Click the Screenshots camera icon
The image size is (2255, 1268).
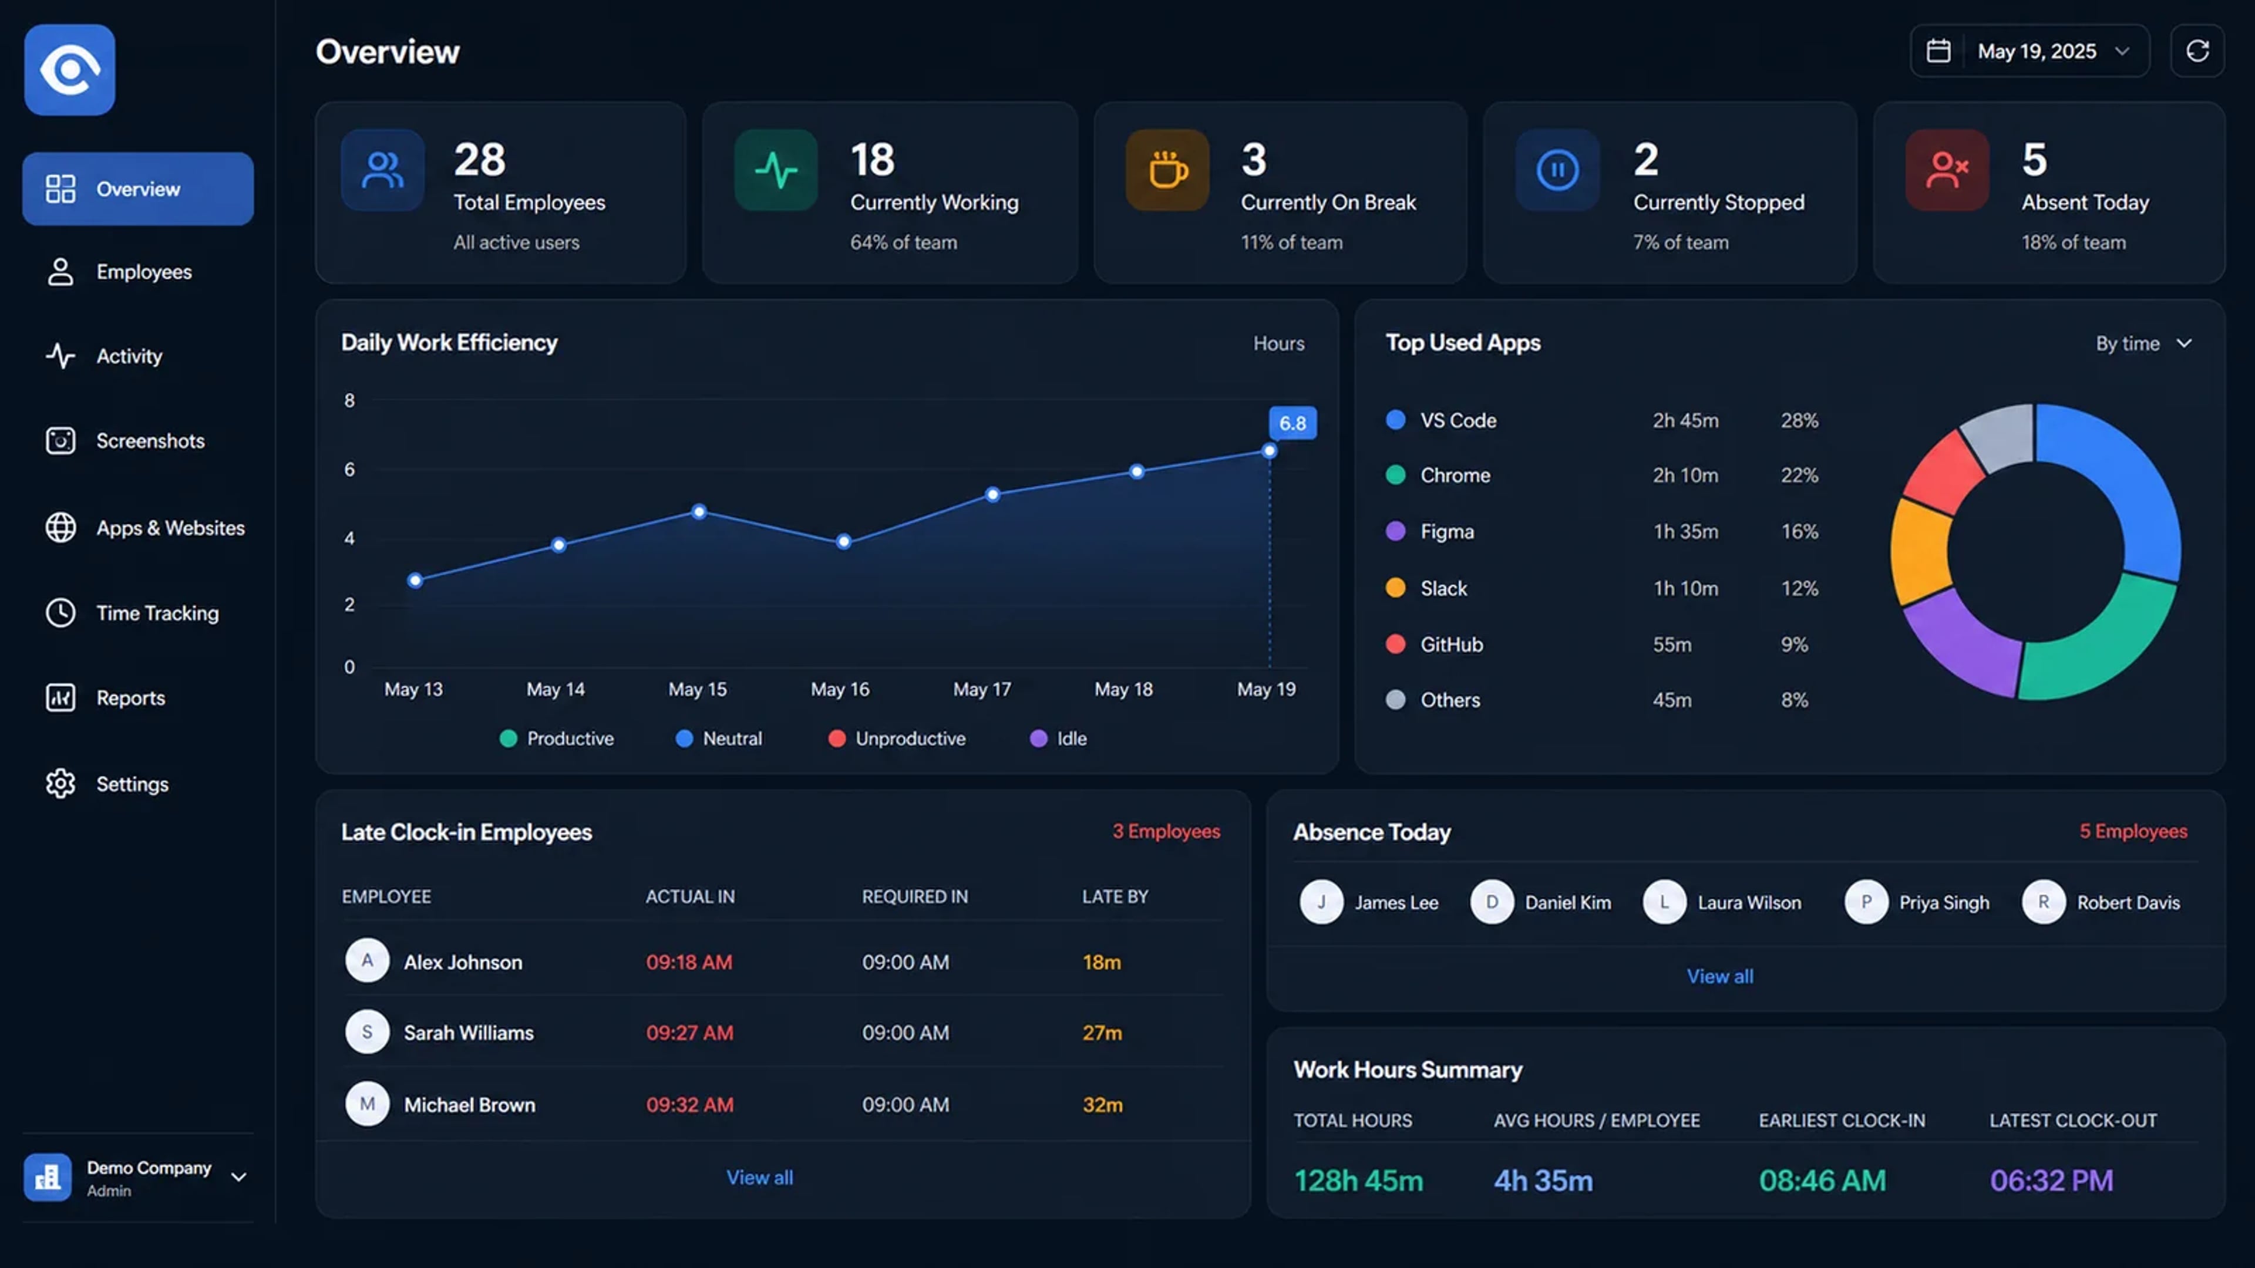tap(60, 440)
